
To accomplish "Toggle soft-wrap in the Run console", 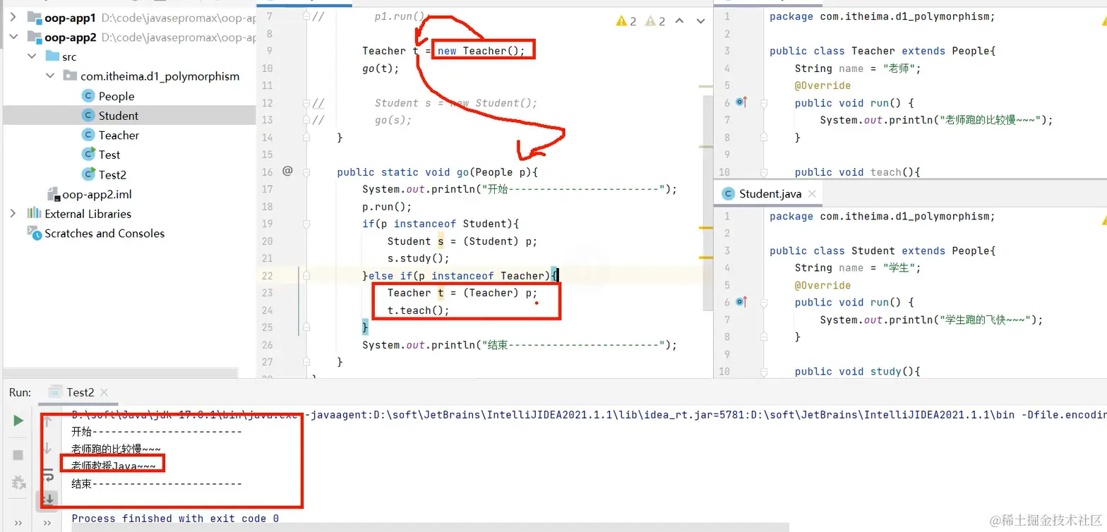I will click(x=47, y=473).
